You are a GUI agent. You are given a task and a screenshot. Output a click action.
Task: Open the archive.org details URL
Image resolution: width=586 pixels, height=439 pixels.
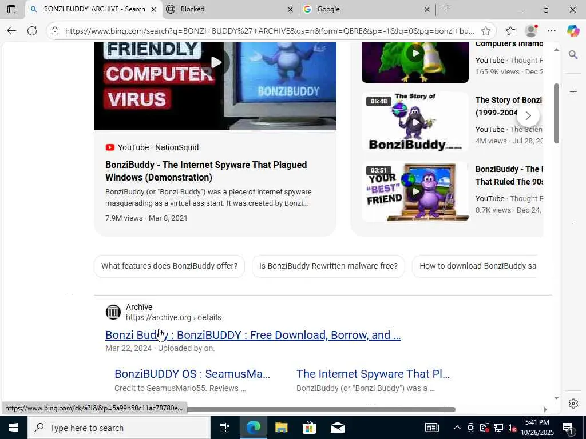point(173,317)
